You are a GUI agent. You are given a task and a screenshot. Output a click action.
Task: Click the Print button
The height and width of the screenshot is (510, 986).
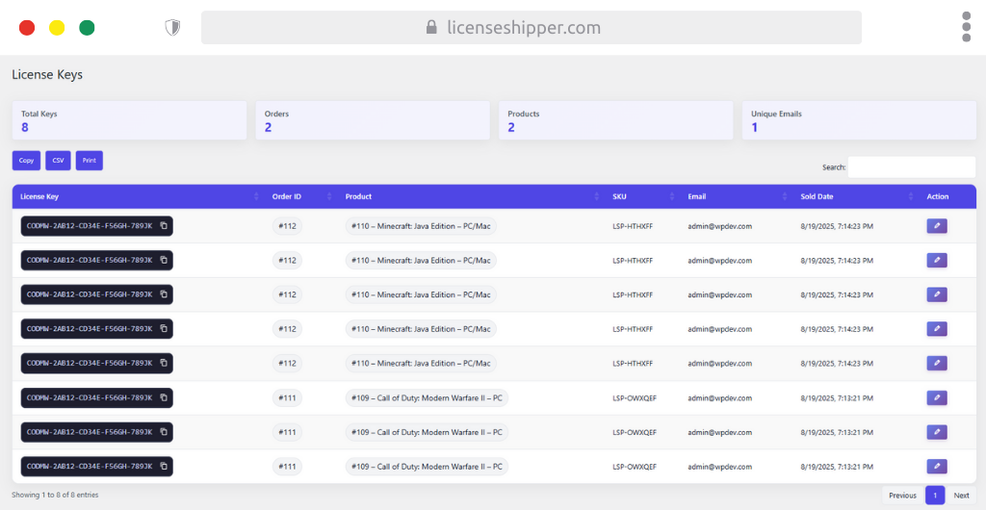coord(89,161)
